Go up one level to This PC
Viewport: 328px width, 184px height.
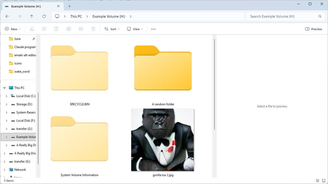32,16
